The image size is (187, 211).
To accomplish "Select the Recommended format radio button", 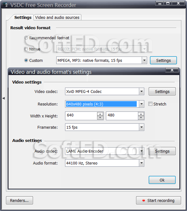I will pyautogui.click(x=26, y=38).
